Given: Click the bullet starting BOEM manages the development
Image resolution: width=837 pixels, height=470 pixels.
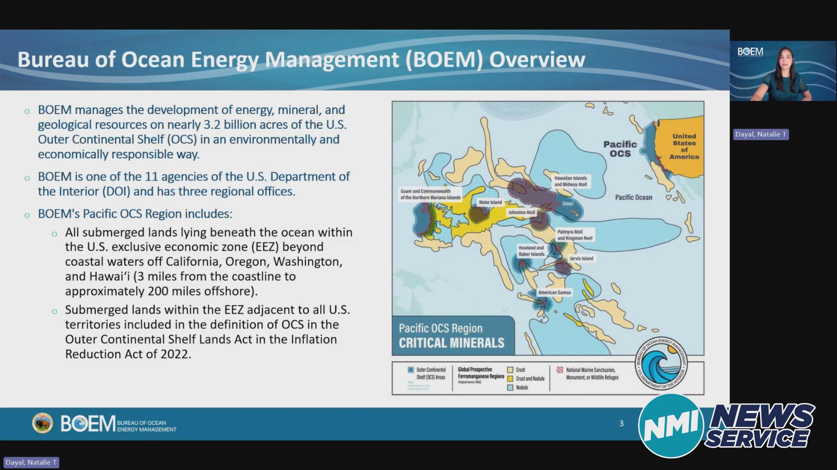Looking at the screenshot, I should [192, 132].
